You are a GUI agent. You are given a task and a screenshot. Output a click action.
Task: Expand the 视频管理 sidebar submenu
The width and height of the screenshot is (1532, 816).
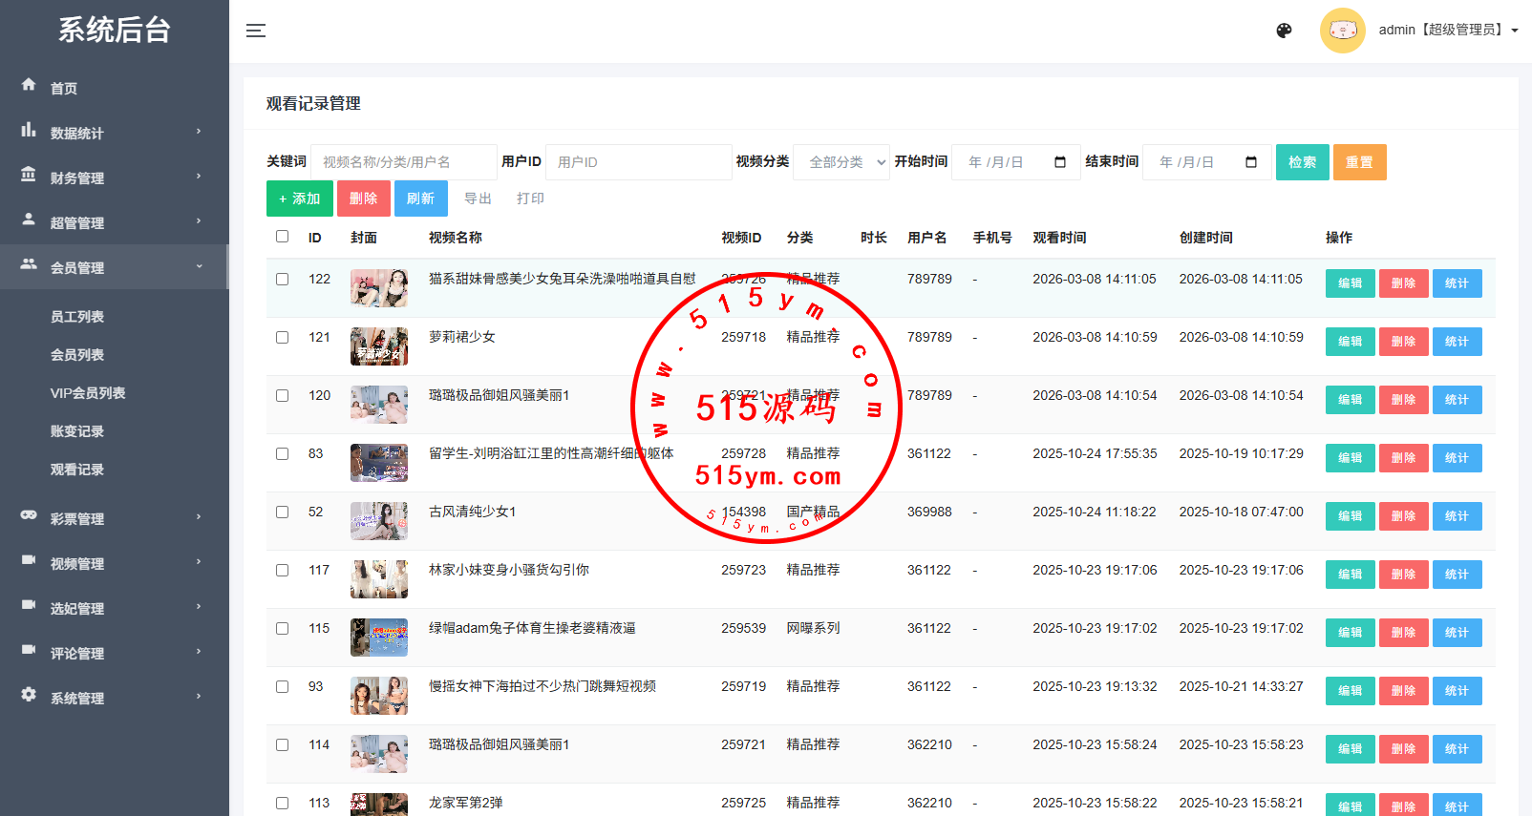click(x=113, y=563)
